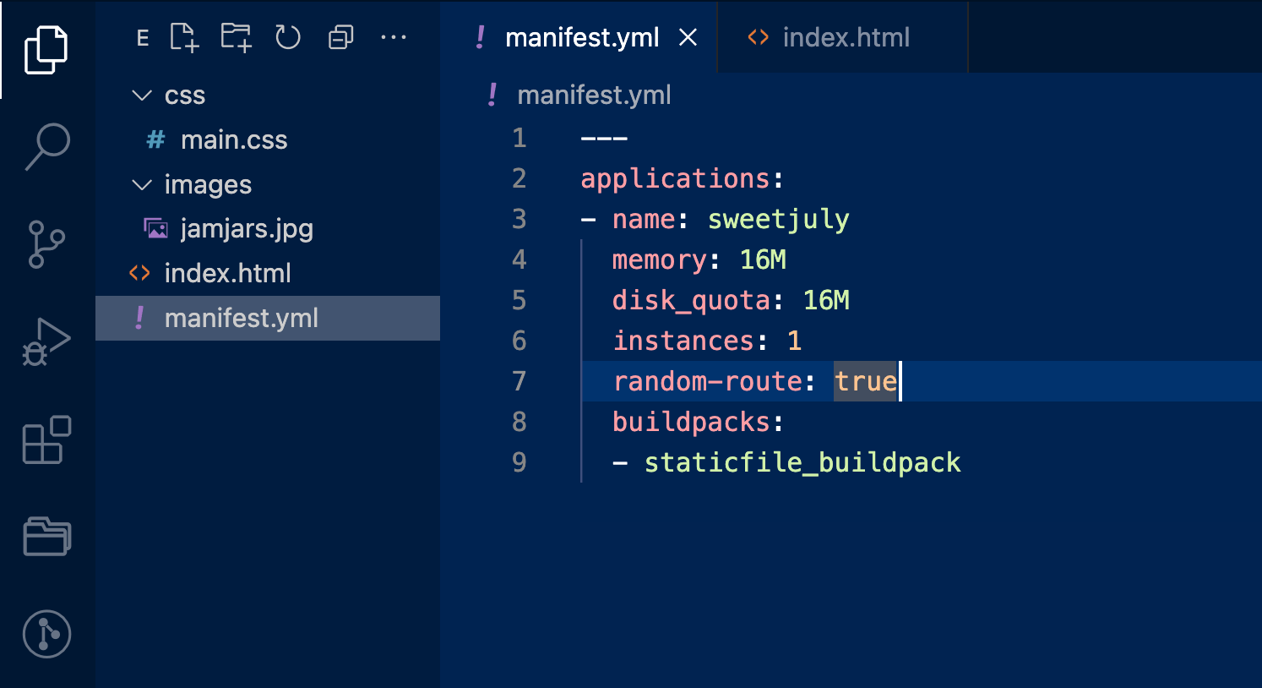Open the Source Control view
Screen dimensions: 1262x688
click(x=46, y=243)
